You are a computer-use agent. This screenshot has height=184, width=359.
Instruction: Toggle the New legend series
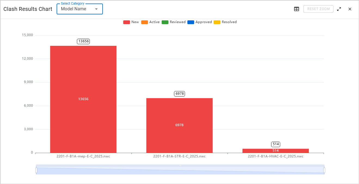pyautogui.click(x=131, y=22)
